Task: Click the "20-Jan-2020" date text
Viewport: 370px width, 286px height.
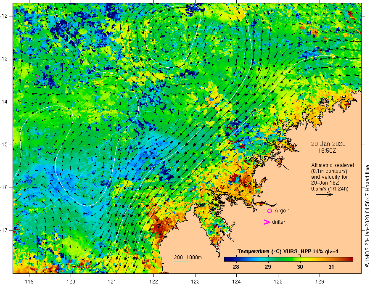Action: point(328,144)
